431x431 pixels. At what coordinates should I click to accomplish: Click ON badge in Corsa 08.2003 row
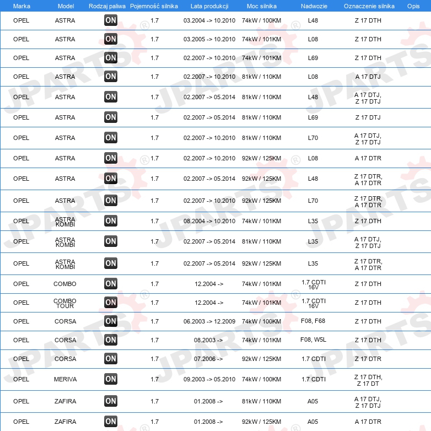coord(111,340)
